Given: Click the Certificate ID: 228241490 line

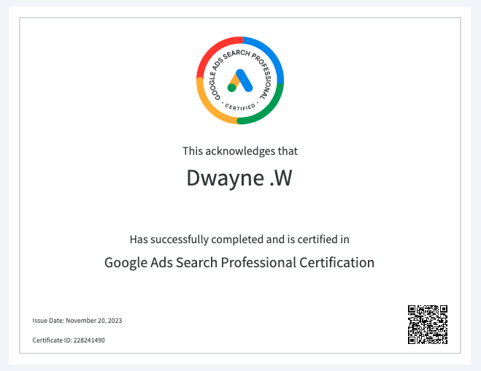Looking at the screenshot, I should click(x=69, y=340).
